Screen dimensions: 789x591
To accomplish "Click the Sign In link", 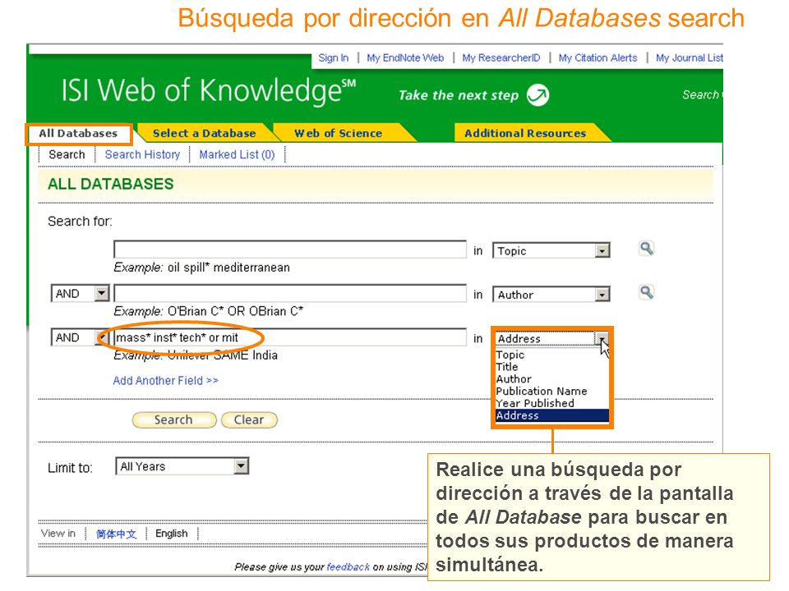I will pos(333,57).
